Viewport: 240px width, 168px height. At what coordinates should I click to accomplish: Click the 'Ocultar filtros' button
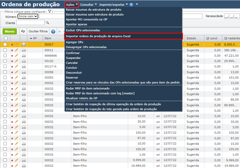[38, 31]
